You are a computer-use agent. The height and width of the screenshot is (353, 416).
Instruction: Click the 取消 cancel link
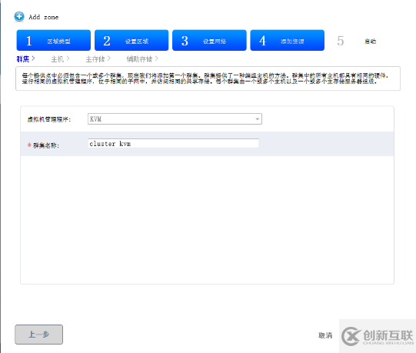[x=325, y=335]
